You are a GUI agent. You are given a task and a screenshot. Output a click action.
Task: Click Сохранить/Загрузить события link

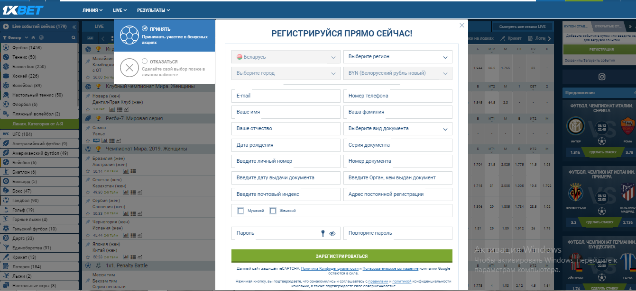point(589,61)
